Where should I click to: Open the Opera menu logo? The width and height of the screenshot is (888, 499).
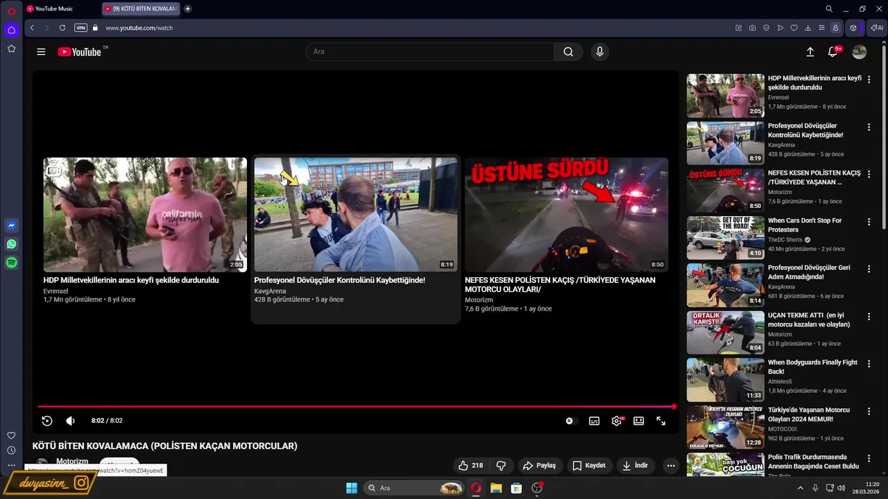(x=11, y=10)
